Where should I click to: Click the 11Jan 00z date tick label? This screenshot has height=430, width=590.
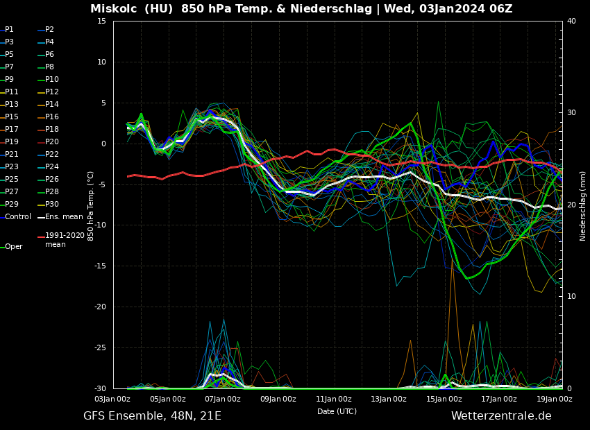334,399
